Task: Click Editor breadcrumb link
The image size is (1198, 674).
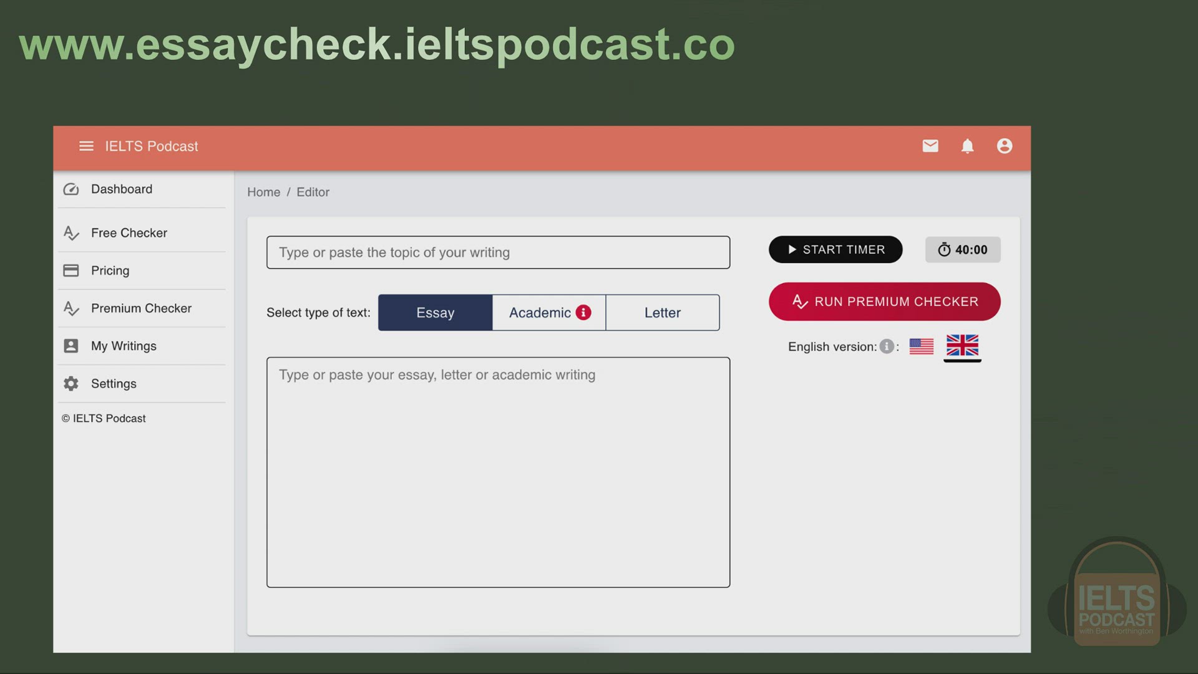Action: coord(313,192)
